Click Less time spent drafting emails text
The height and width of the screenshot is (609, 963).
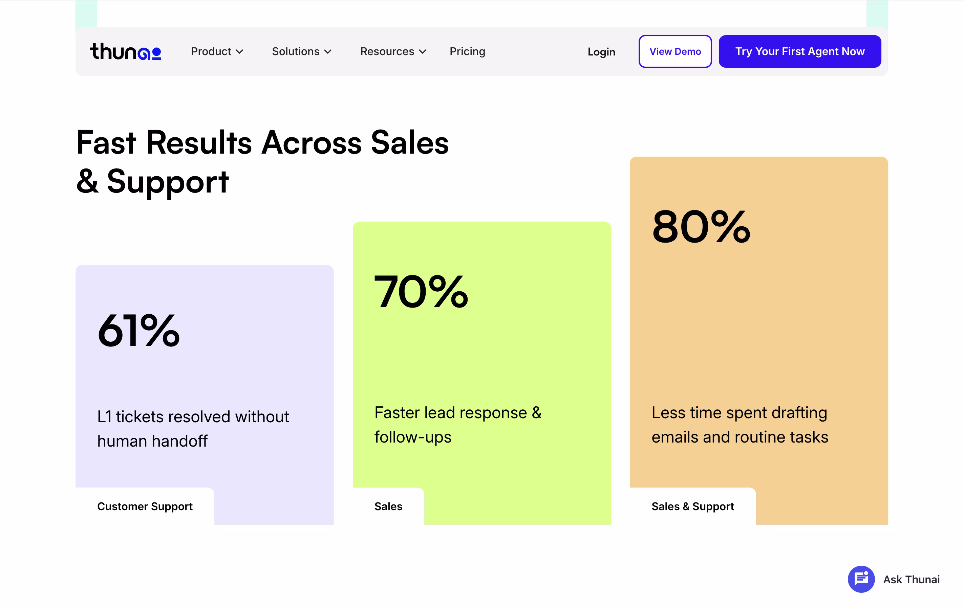(x=740, y=425)
